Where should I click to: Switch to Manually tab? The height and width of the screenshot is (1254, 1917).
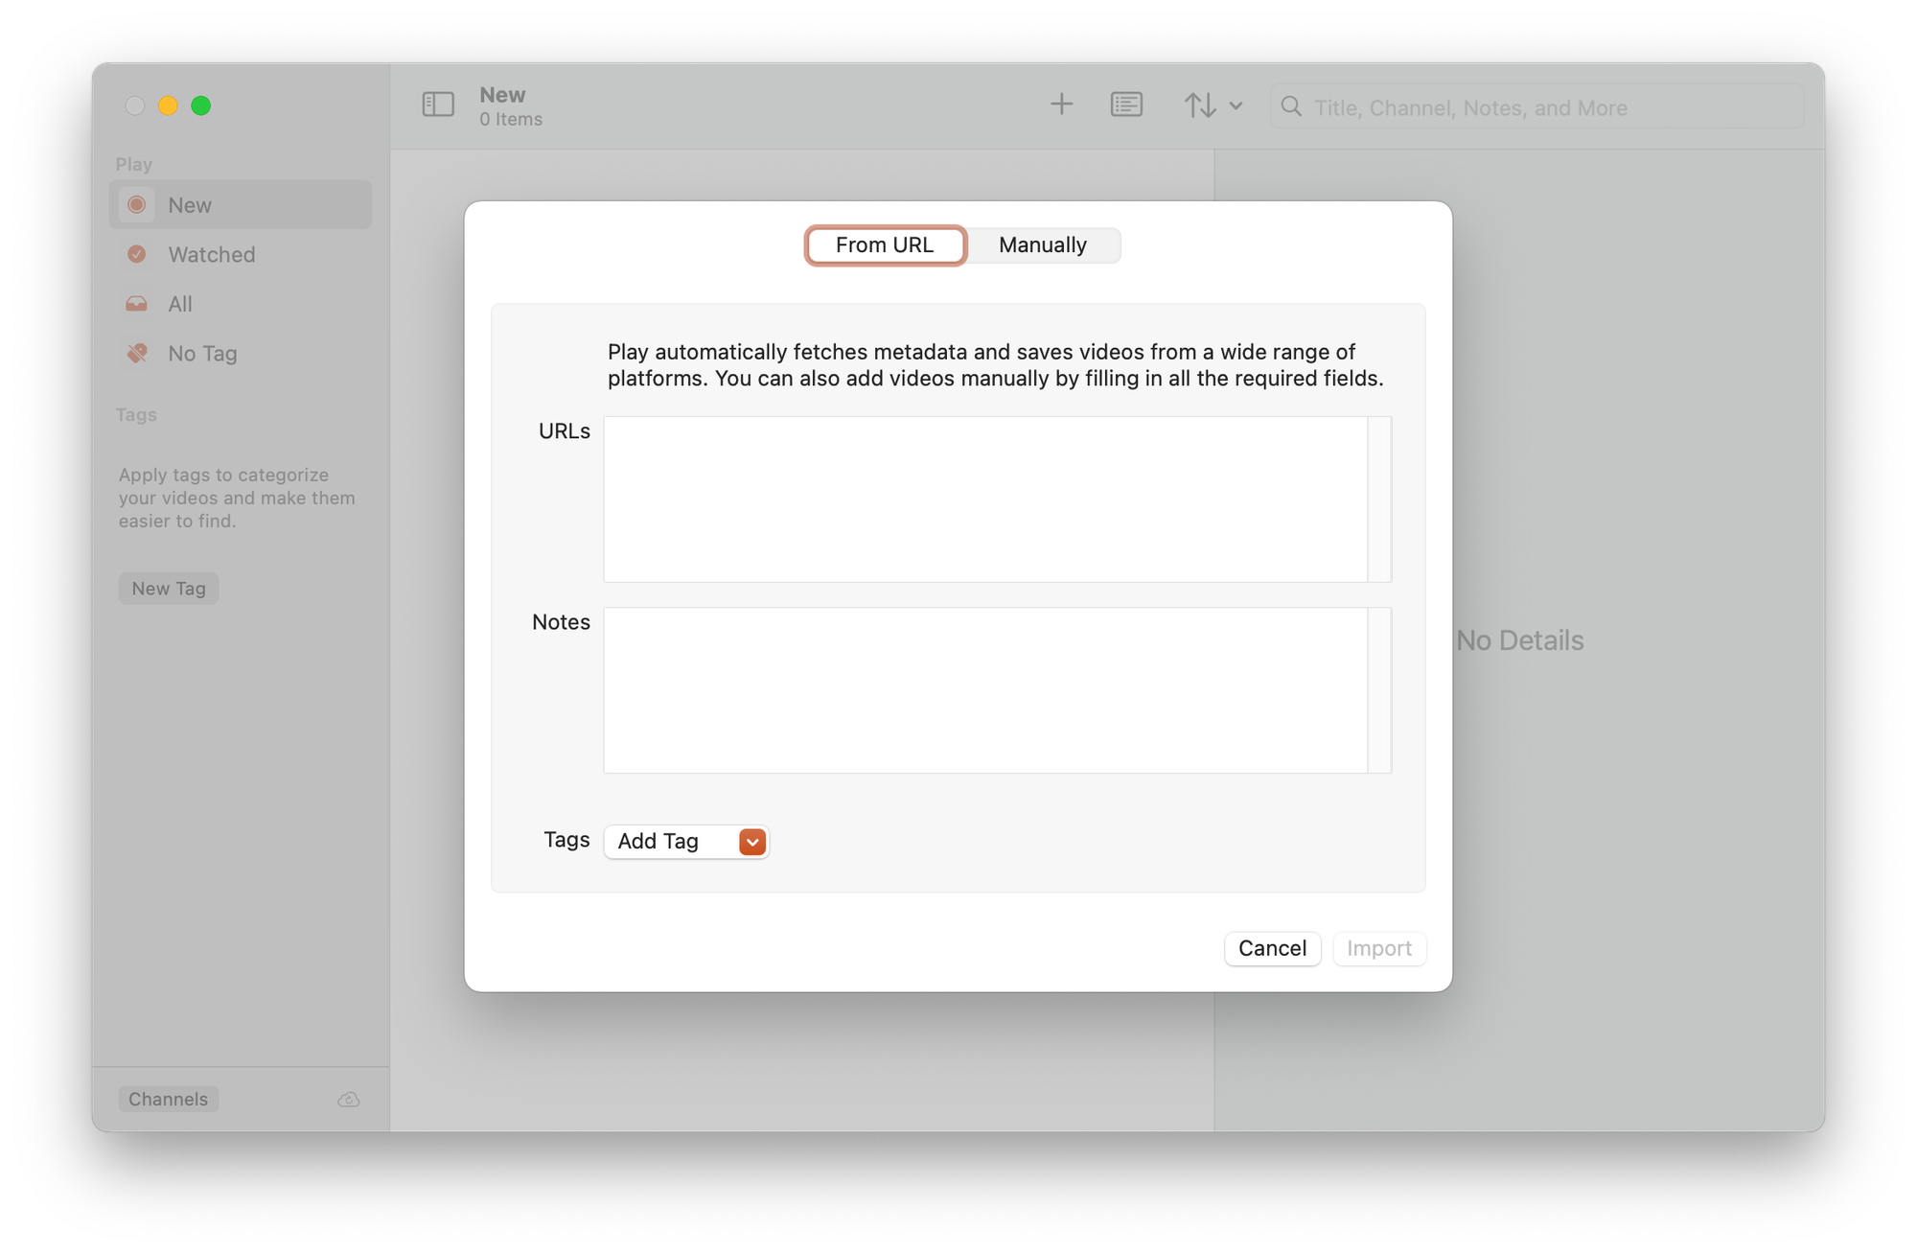[x=1042, y=245]
